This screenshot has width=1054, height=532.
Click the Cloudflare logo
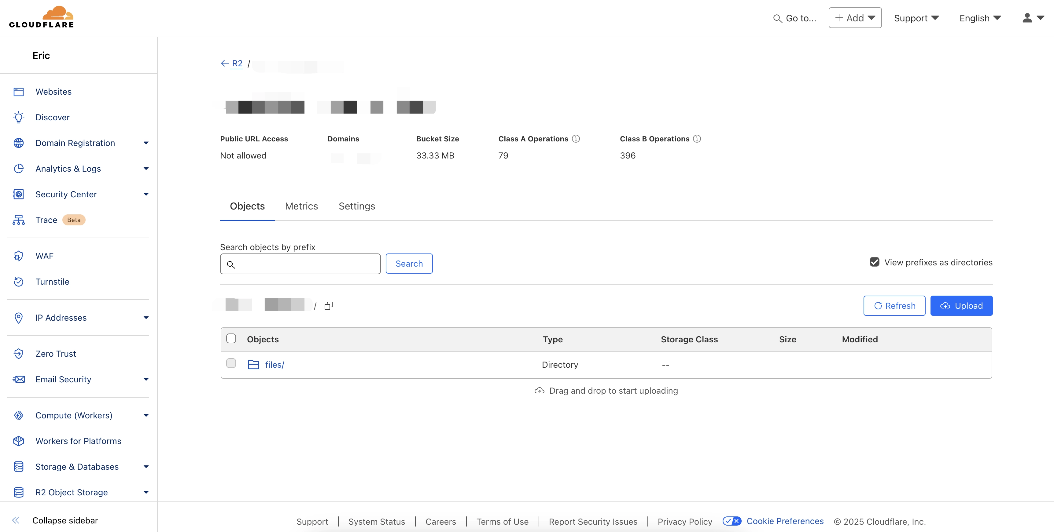click(x=41, y=17)
